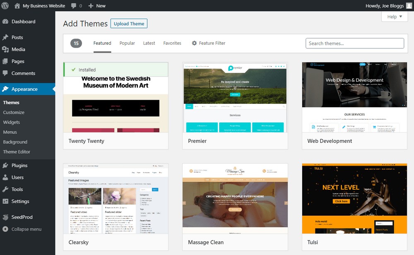
Task: Open Media library icon in sidebar
Action: coord(5,49)
